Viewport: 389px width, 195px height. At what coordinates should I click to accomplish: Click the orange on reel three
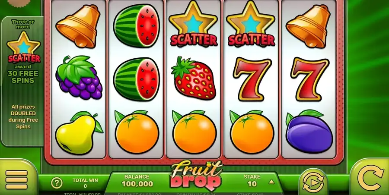point(194,132)
